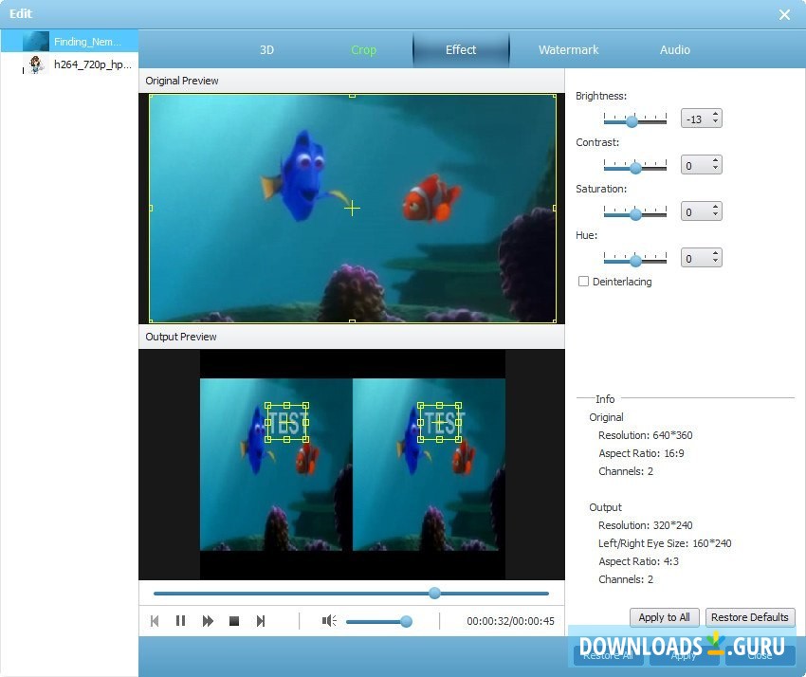The height and width of the screenshot is (677, 806).
Task: Decrease Contrast value with down arrow
Action: [x=715, y=169]
